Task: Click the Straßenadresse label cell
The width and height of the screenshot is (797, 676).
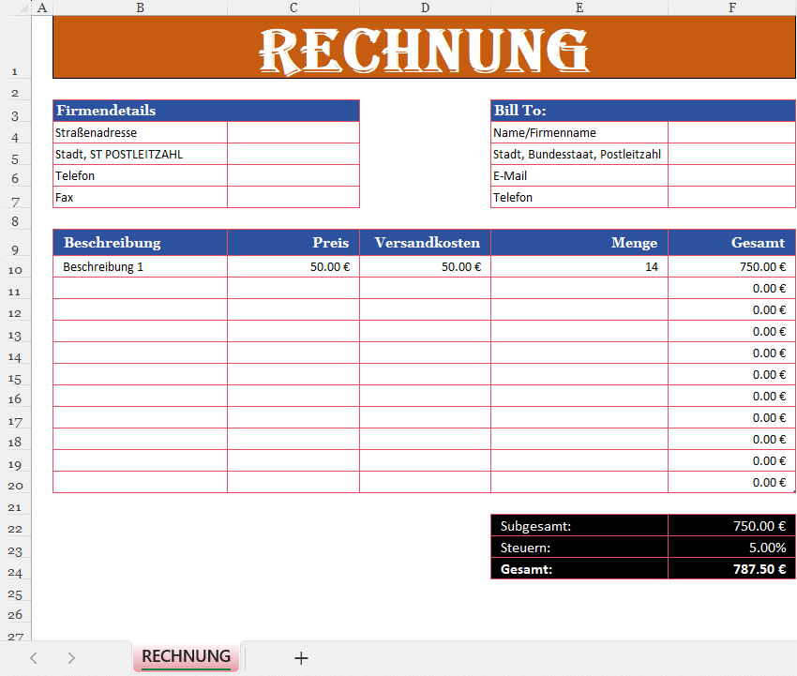Action: pyautogui.click(x=140, y=132)
